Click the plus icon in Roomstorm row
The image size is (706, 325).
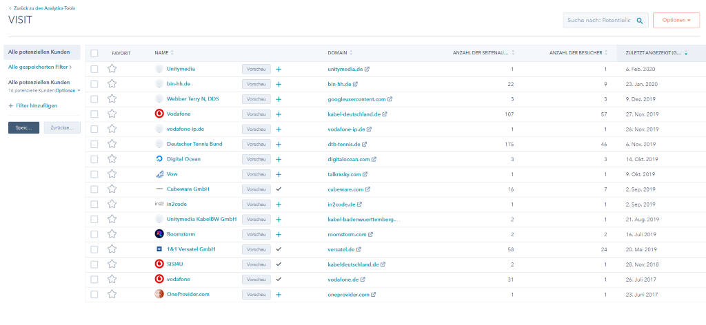279,234
